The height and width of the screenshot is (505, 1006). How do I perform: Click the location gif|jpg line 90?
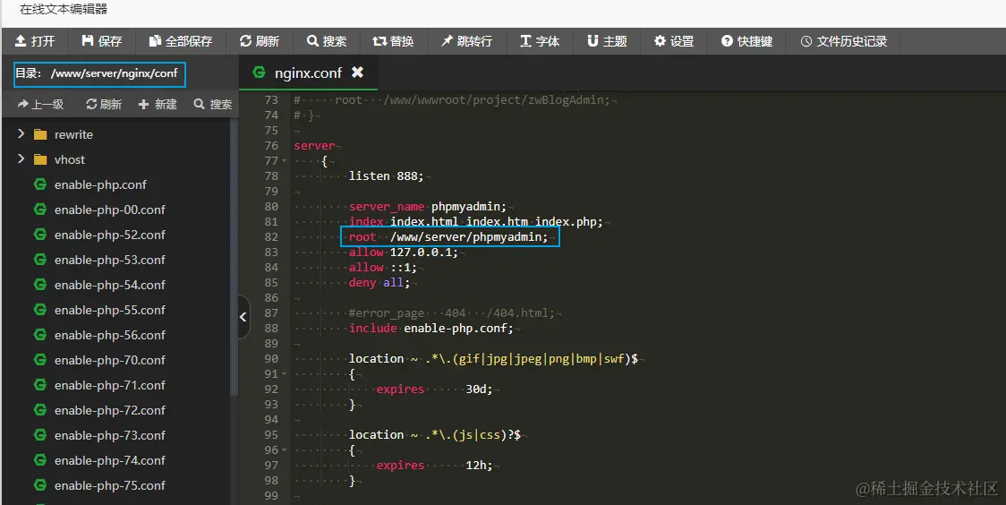click(493, 359)
